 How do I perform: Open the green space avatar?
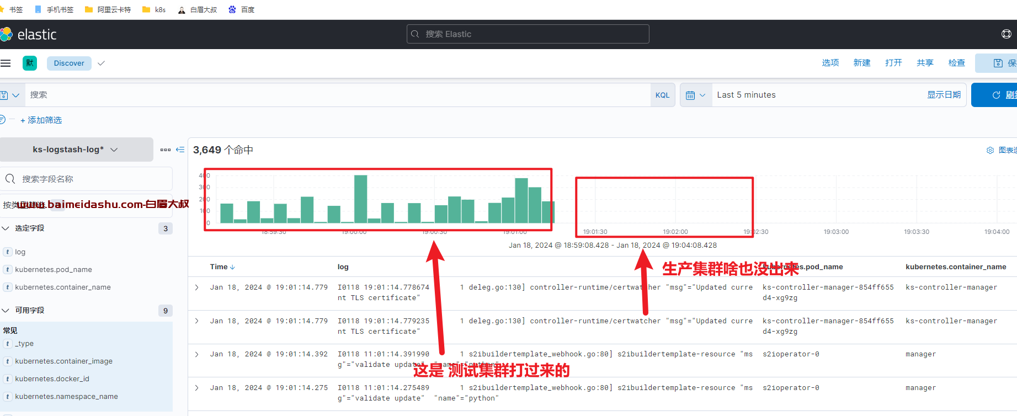click(30, 63)
